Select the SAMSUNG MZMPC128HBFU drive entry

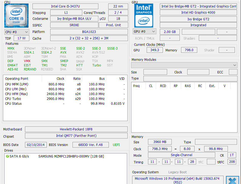click(66, 156)
